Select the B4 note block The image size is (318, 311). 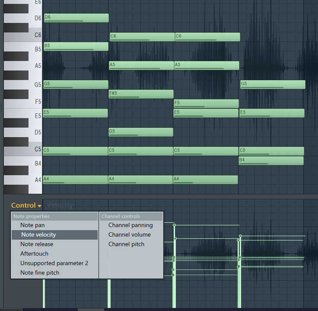pos(271,160)
